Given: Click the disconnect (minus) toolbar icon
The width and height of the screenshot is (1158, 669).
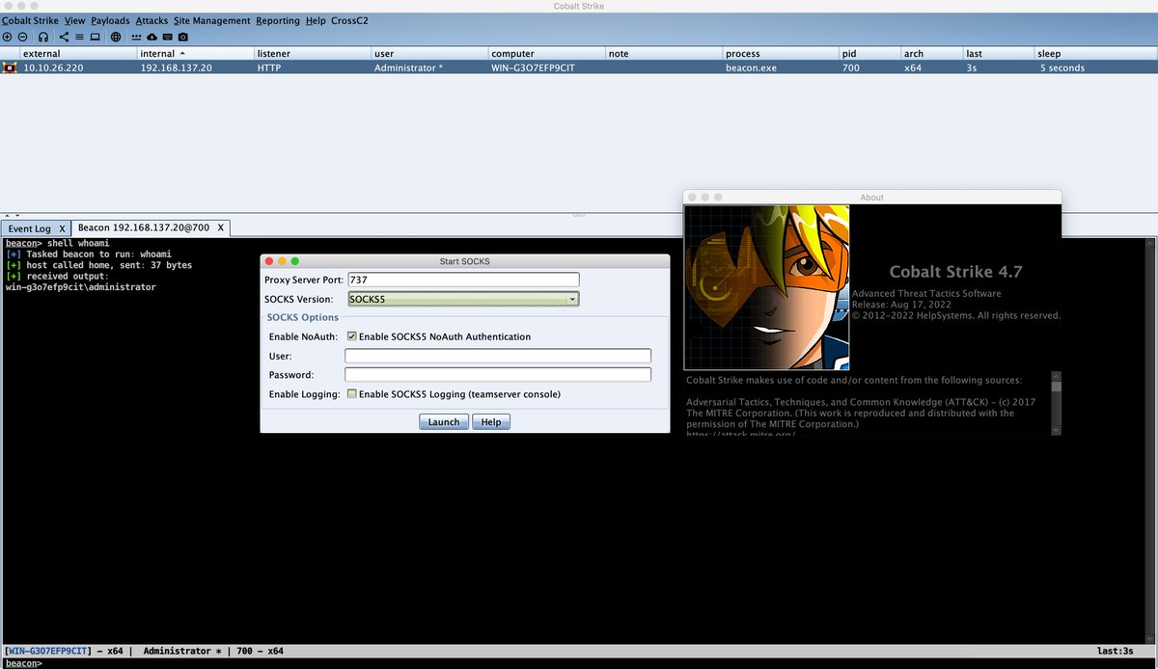Looking at the screenshot, I should tap(22, 37).
